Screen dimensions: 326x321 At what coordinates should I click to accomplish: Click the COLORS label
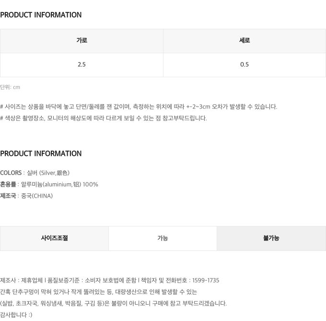pyautogui.click(x=11, y=173)
